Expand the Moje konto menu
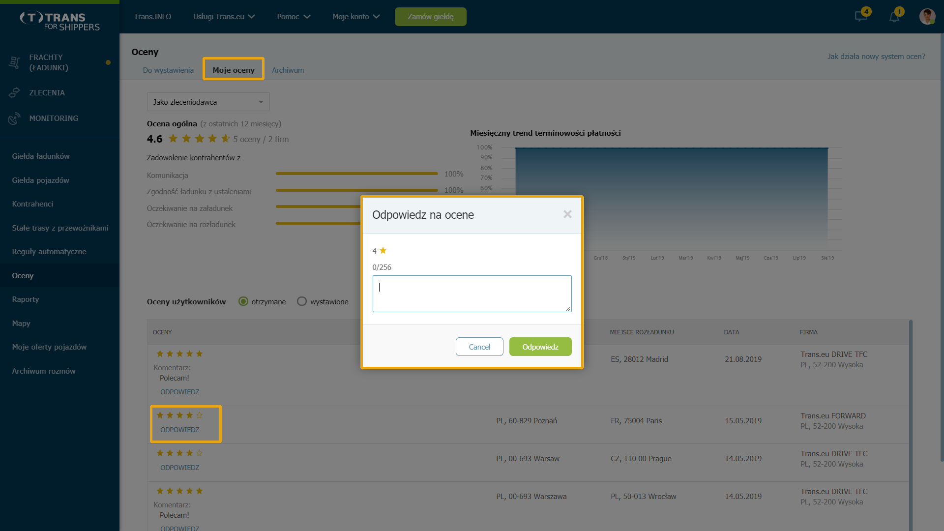 356,17
